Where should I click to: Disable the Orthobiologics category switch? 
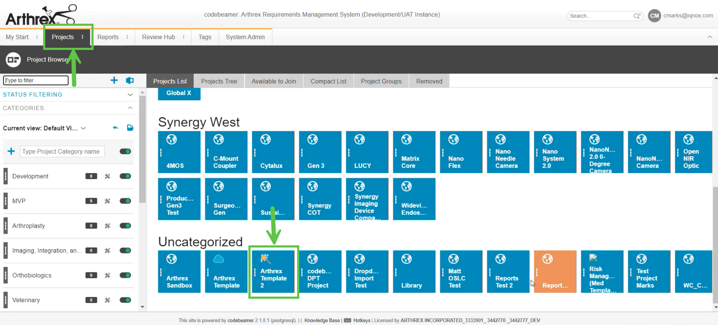[x=125, y=275]
